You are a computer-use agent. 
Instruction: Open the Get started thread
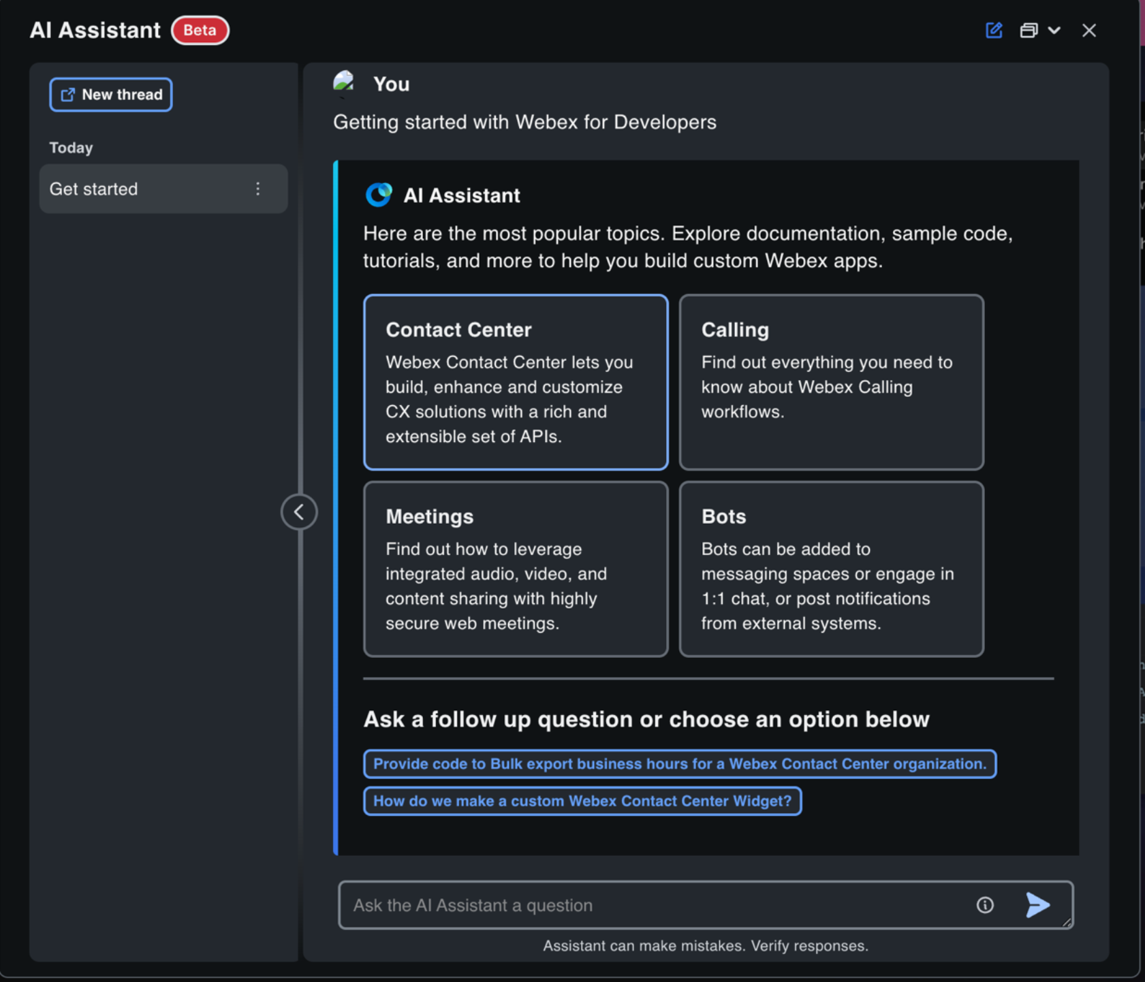(163, 189)
